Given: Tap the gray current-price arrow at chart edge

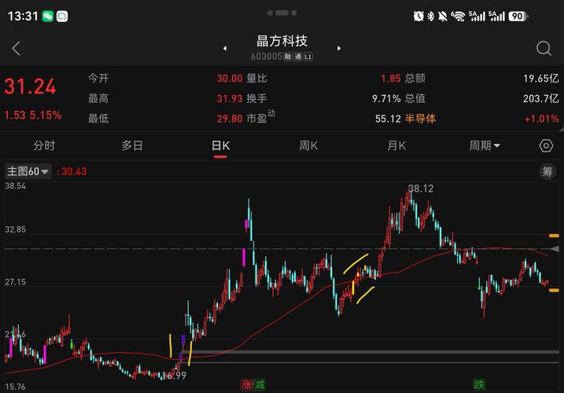Looking at the screenshot, I should point(555,249).
